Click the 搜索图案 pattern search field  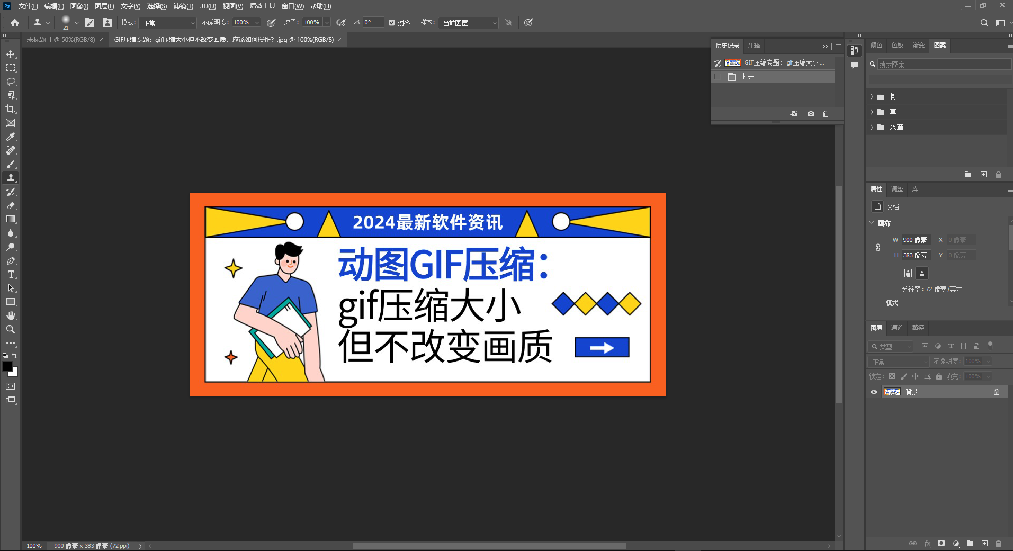[943, 65]
